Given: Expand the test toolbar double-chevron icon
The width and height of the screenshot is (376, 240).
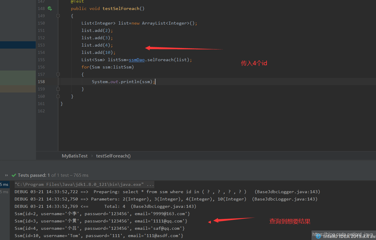Looking at the screenshot, I should 6,175.
